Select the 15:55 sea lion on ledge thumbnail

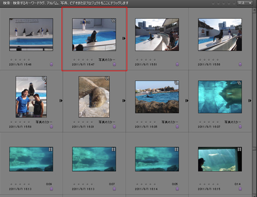(x=220, y=35)
